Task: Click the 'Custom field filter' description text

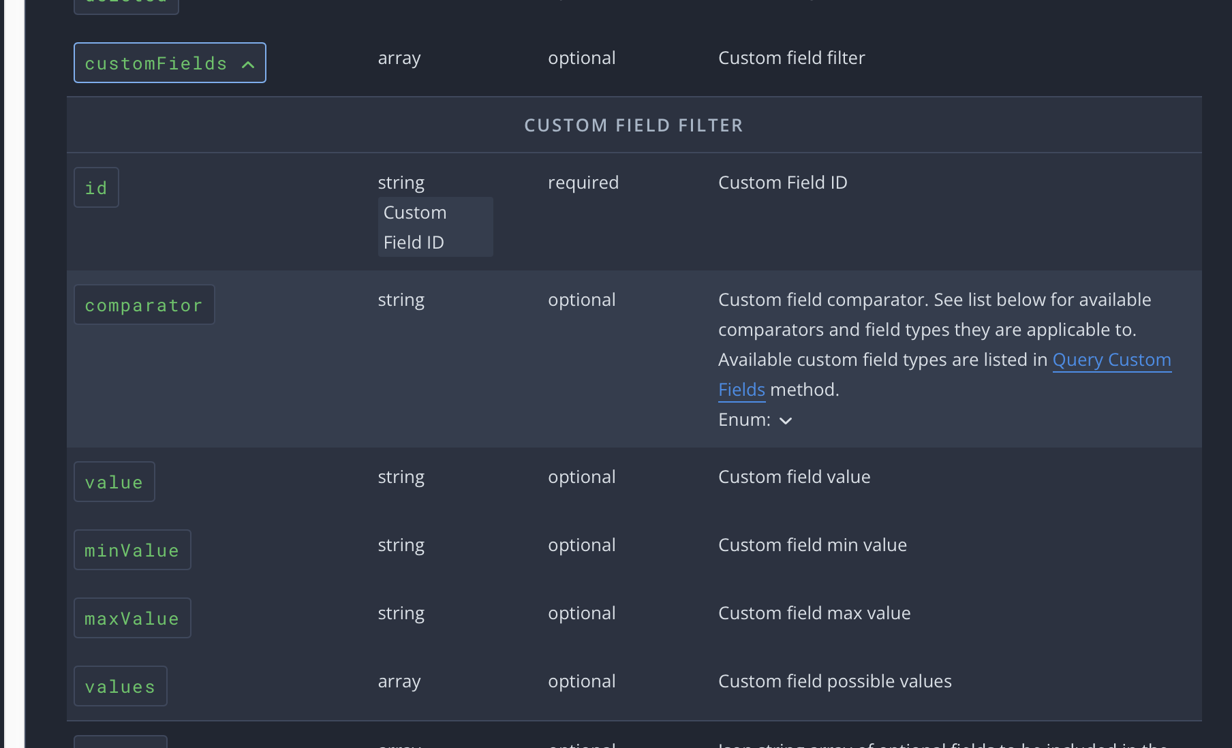Action: tap(791, 58)
